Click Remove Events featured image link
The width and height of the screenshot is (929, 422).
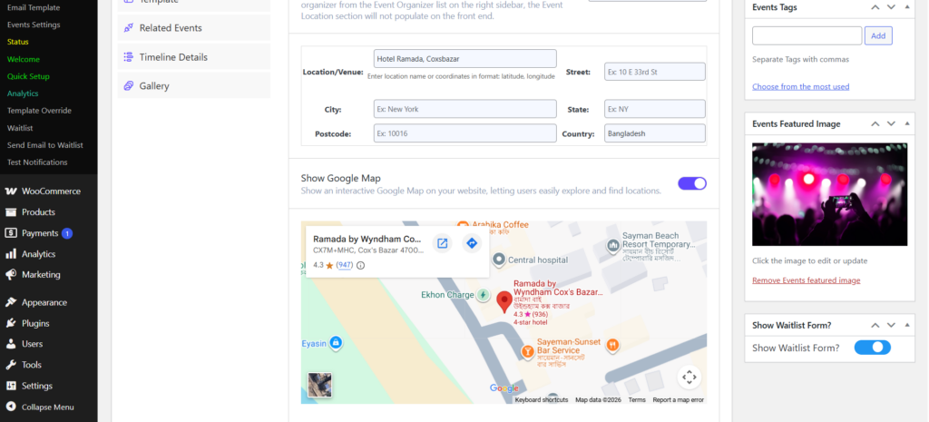click(x=806, y=280)
